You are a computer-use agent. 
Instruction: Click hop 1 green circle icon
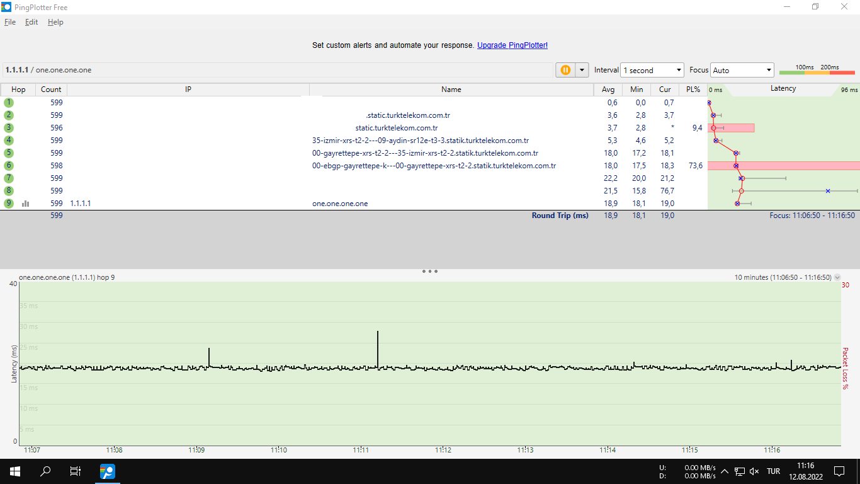9,102
